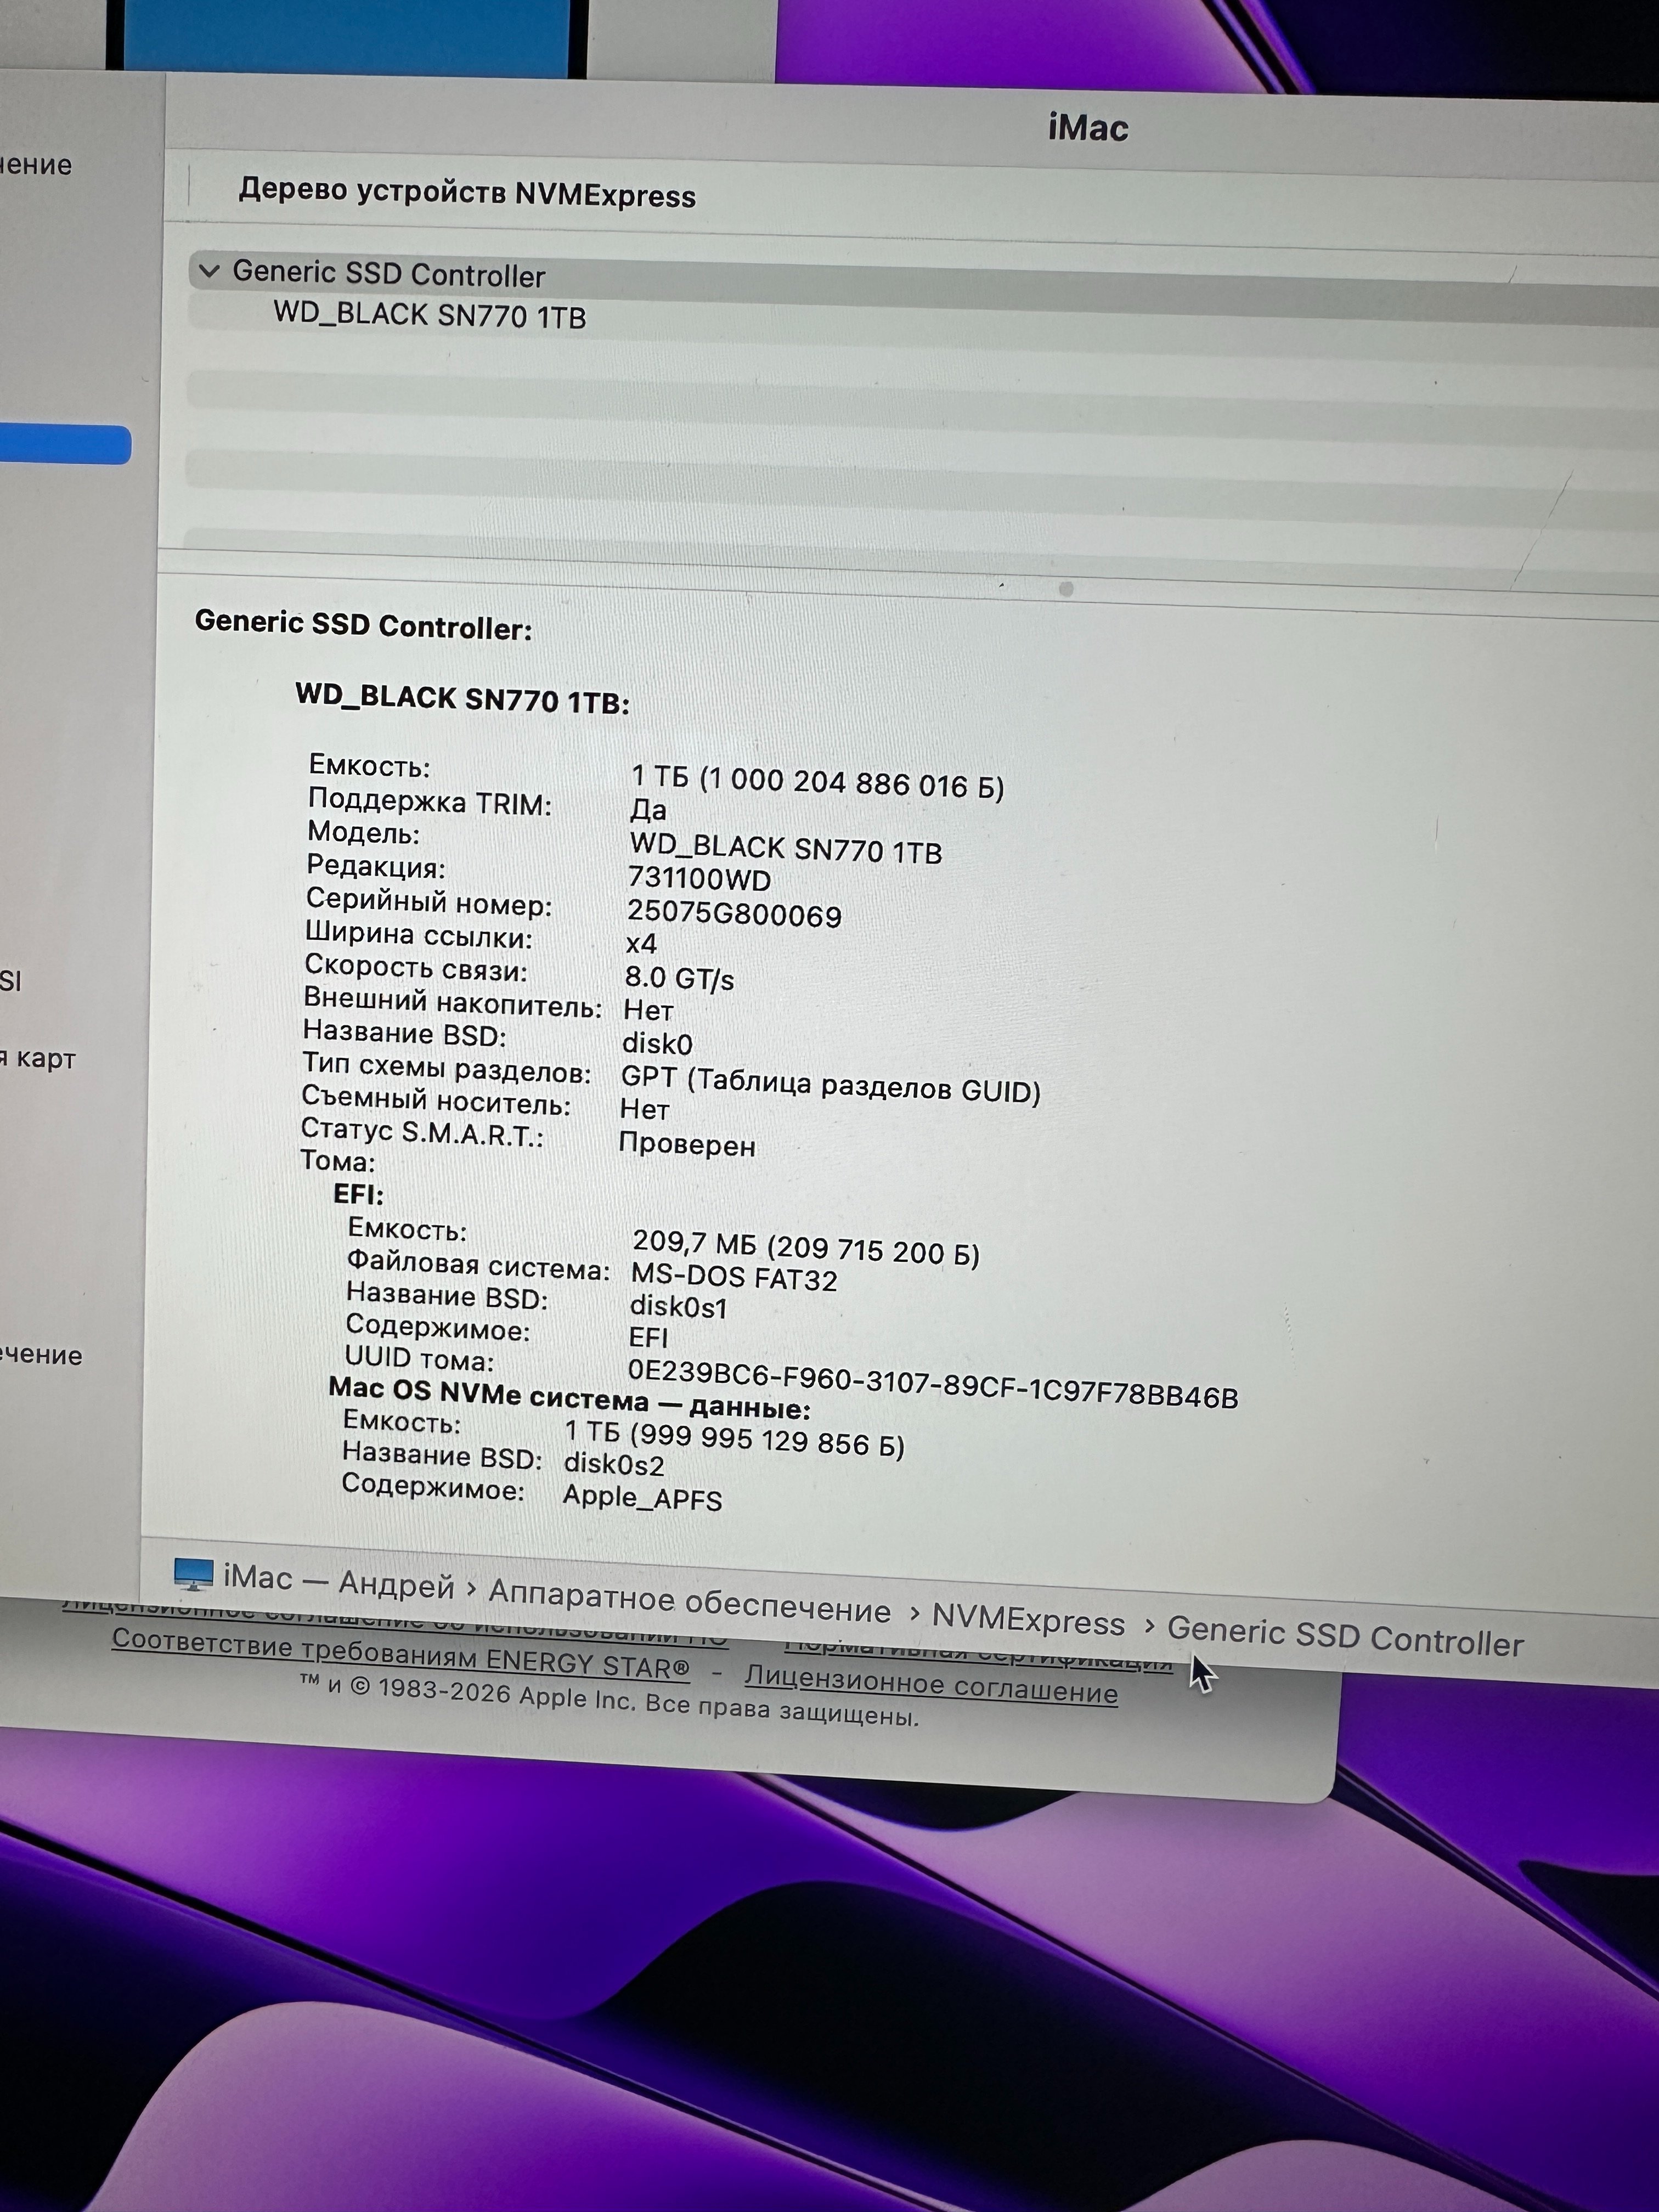The height and width of the screenshot is (2212, 1659).
Task: Select capacity value 1 ТБ (1 000 204 886 016 Б)
Action: click(817, 781)
